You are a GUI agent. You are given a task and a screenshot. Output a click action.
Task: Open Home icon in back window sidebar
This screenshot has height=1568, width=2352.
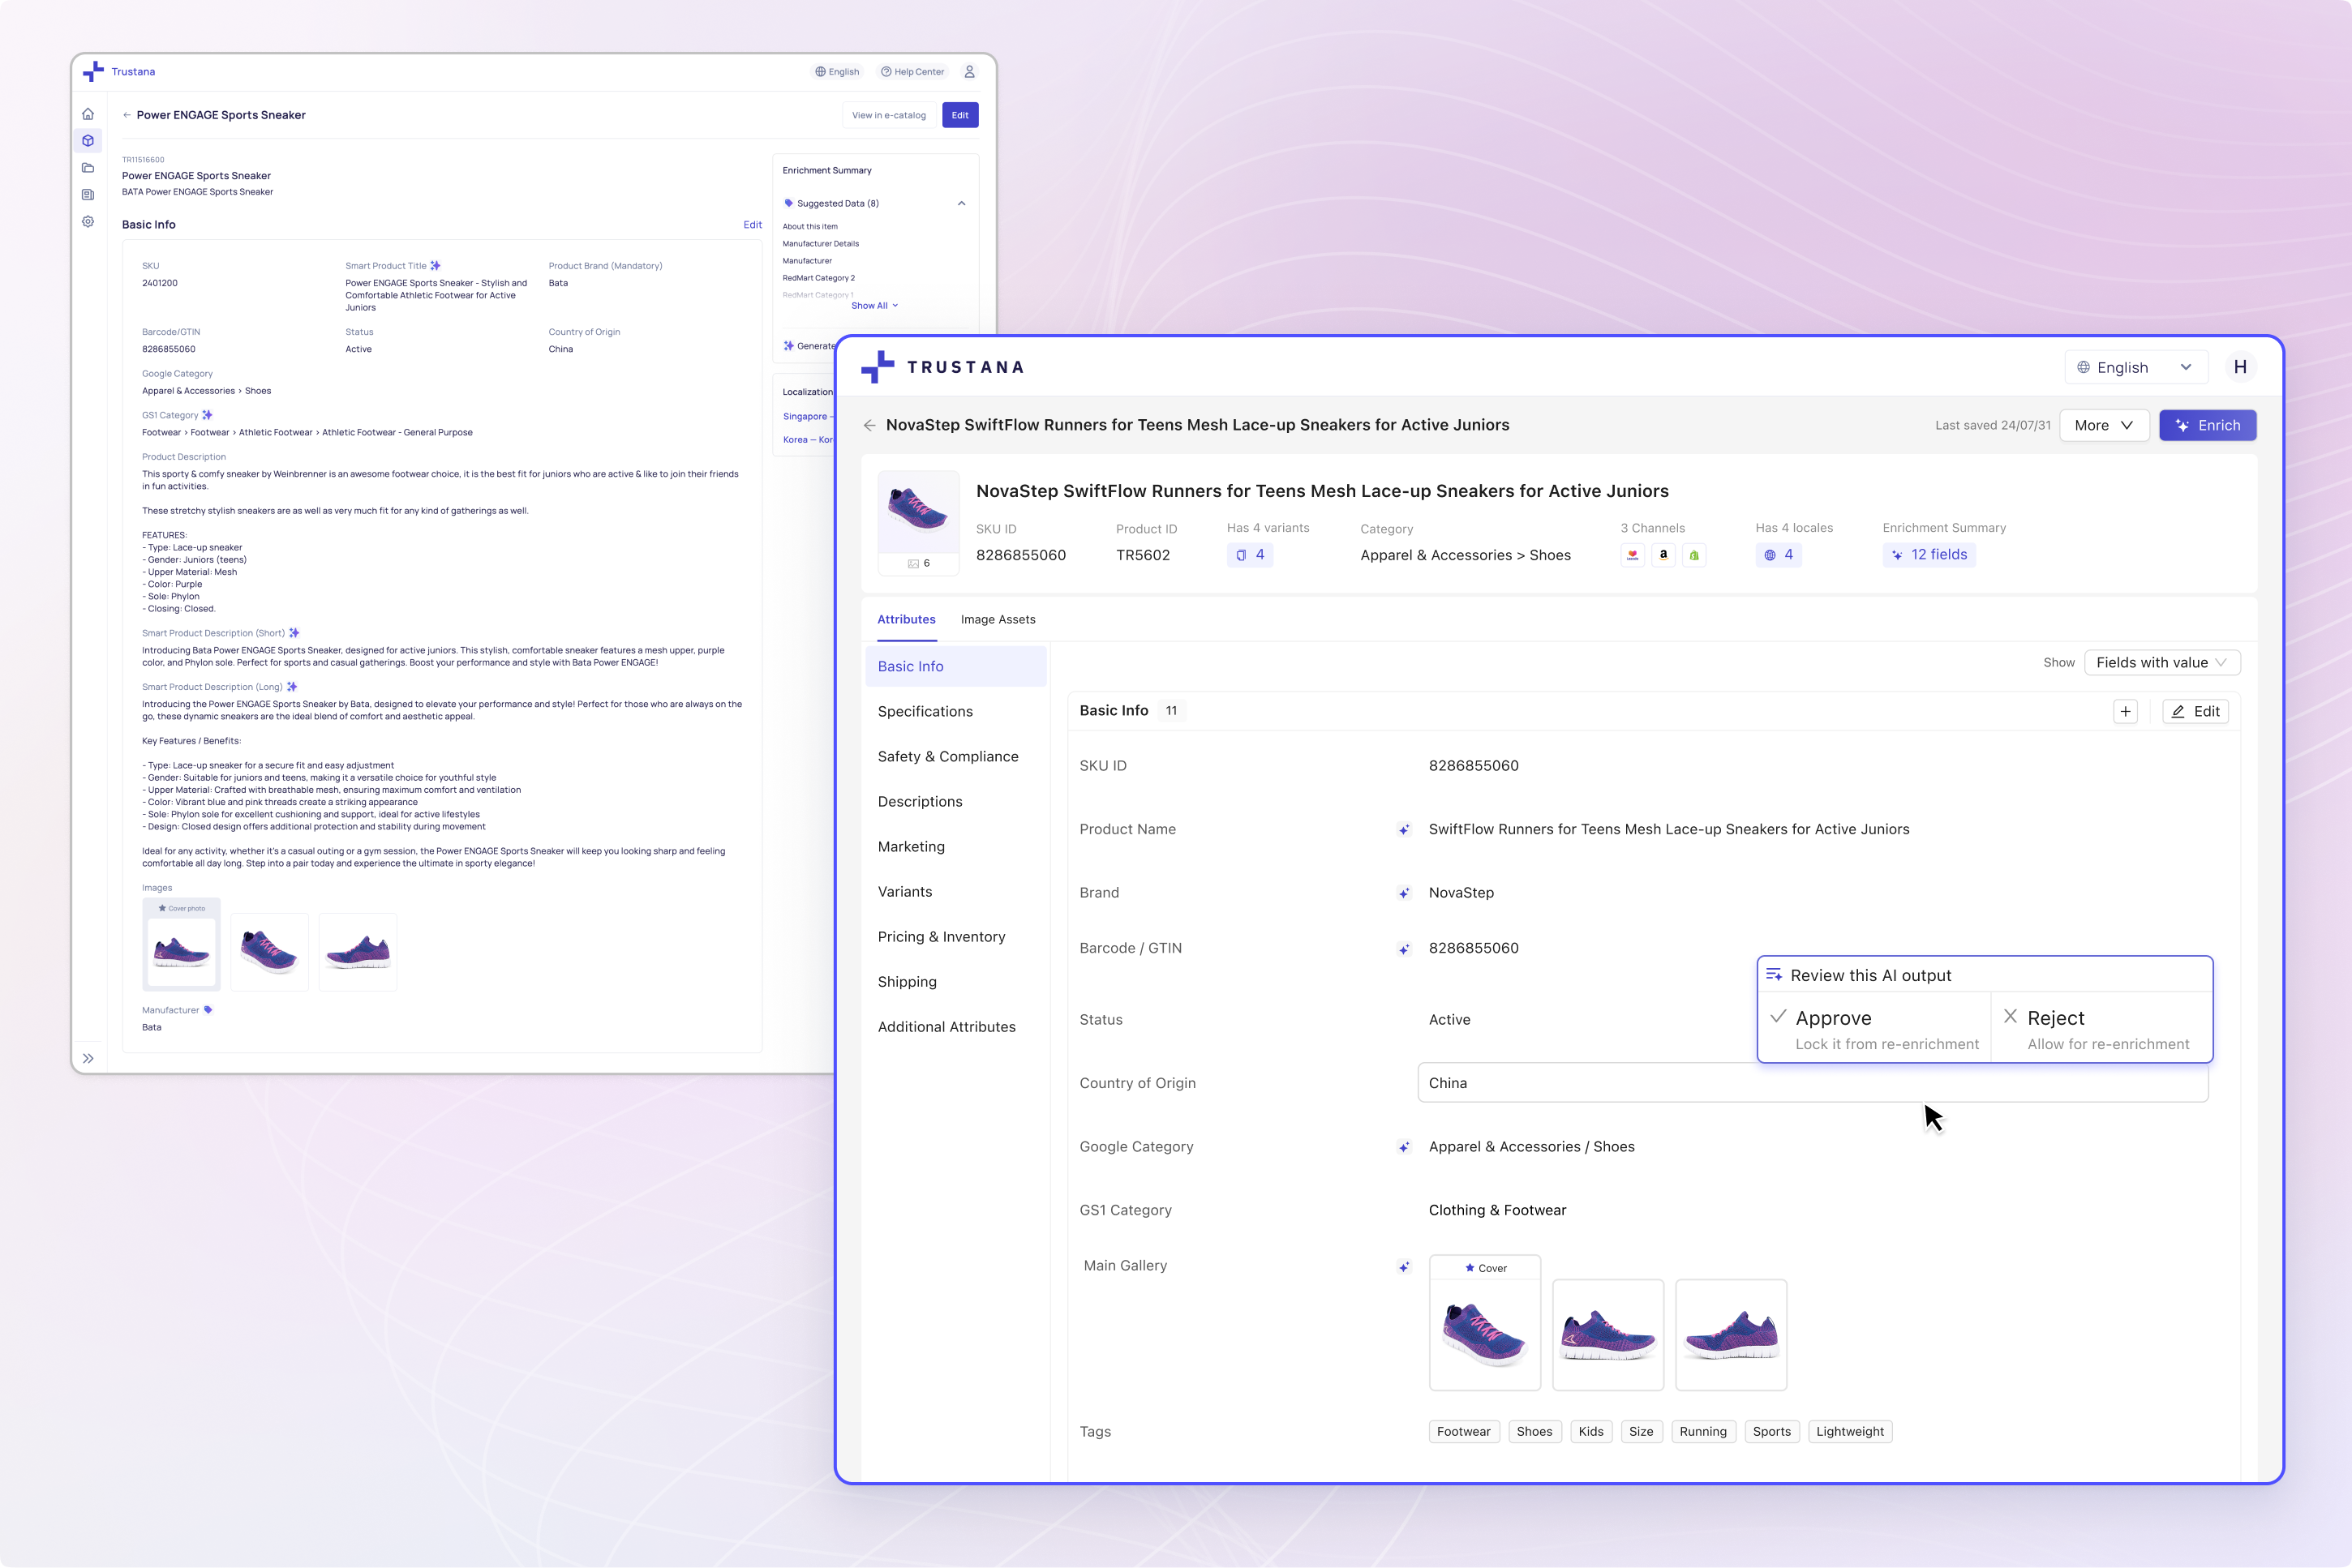coord(88,114)
